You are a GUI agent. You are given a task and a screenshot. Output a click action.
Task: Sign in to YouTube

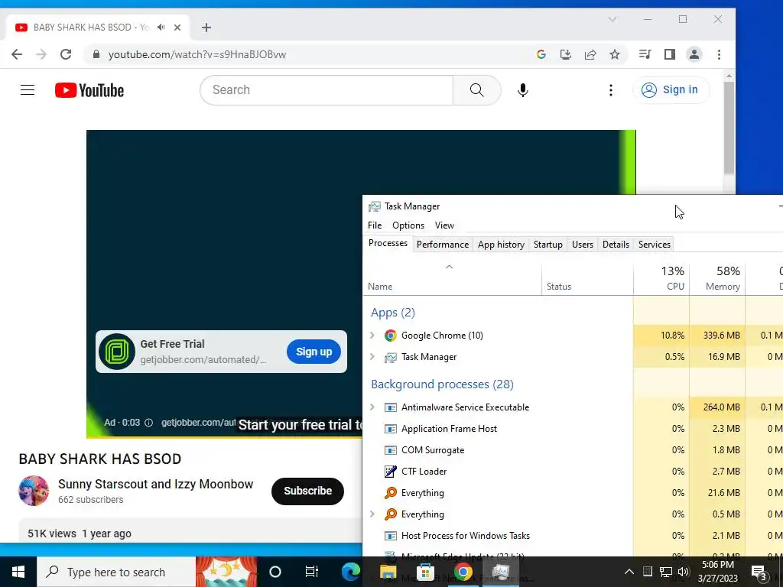(x=671, y=90)
